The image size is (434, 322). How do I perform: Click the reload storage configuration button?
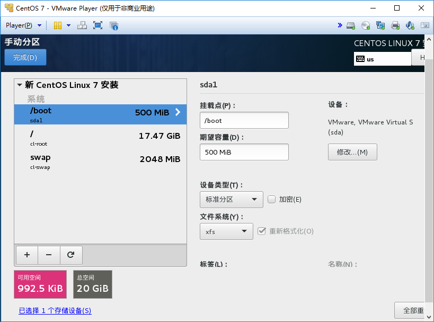click(x=71, y=255)
